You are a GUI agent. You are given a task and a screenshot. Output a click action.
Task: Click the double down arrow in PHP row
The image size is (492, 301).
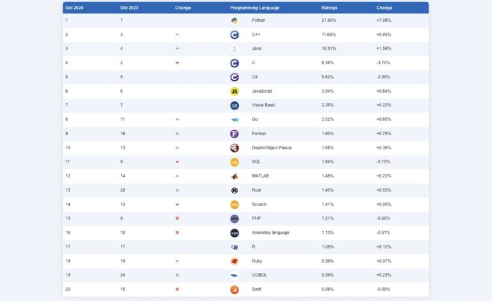[x=177, y=218]
